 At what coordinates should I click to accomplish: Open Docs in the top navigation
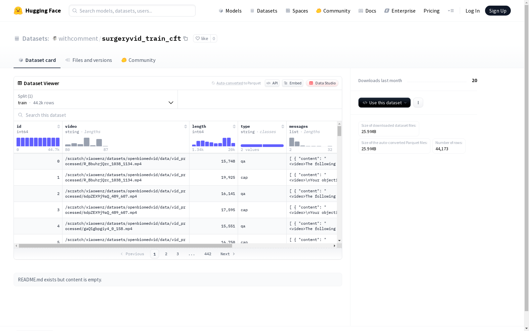pos(367,11)
